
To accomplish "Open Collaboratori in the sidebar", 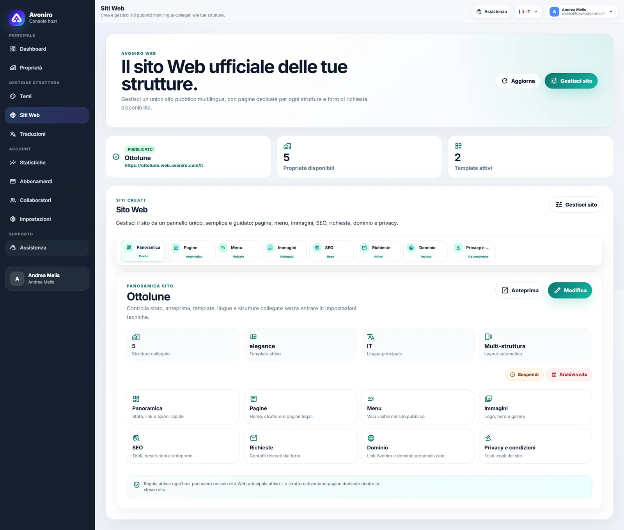I will click(47, 200).
